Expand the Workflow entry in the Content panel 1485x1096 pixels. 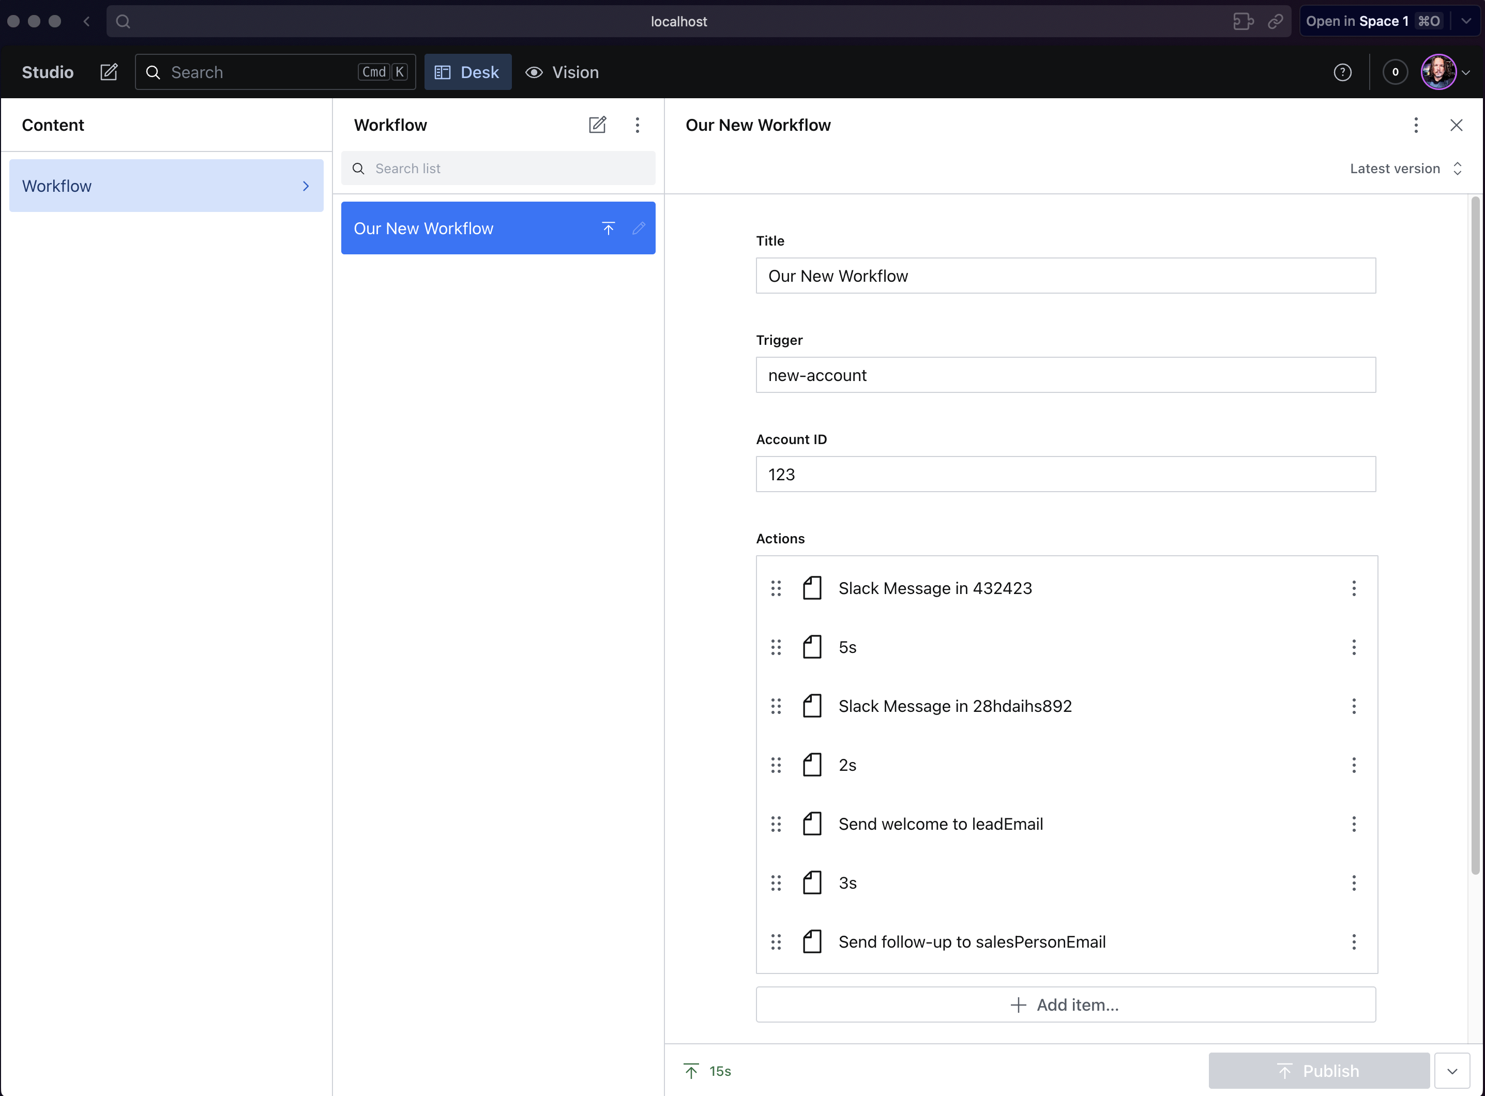(305, 186)
